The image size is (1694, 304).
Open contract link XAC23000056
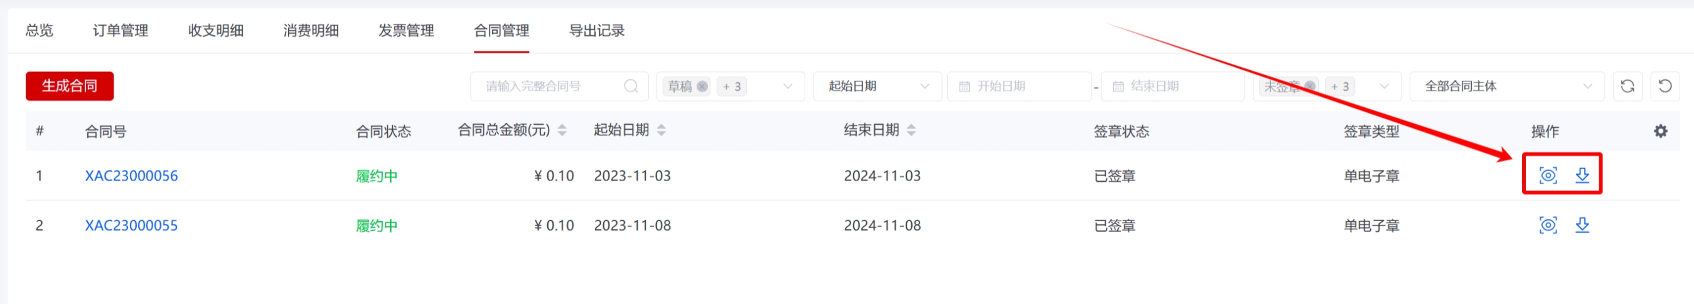coord(131,176)
